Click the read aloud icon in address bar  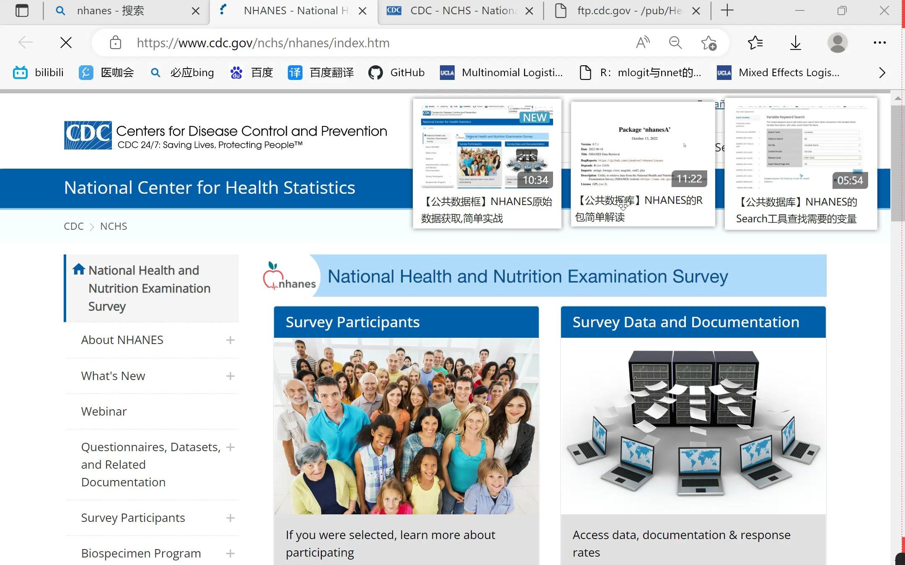point(643,42)
